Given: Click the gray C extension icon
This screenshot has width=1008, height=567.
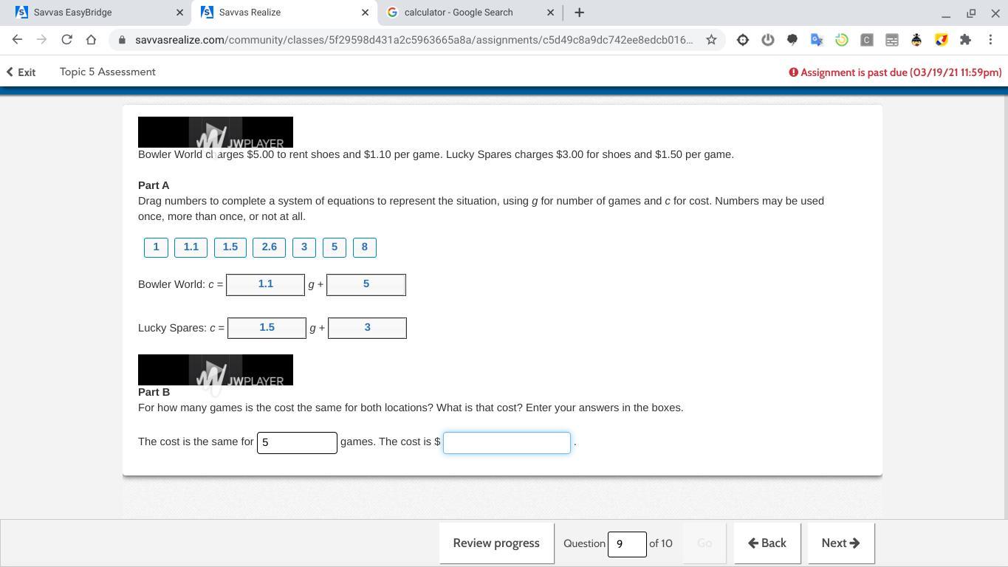Looking at the screenshot, I should 867,40.
